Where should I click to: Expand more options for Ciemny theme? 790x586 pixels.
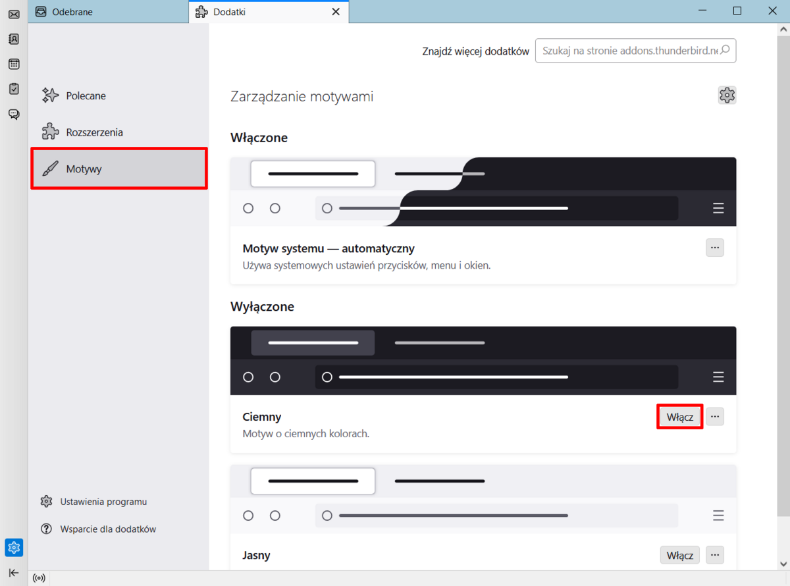(x=715, y=416)
